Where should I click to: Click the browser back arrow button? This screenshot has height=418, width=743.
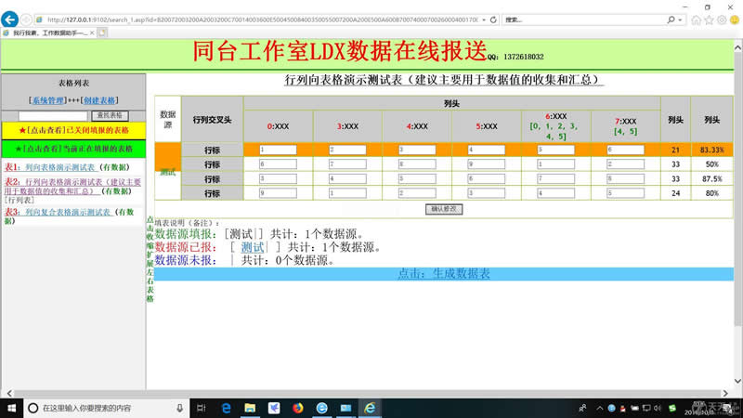(x=10, y=19)
